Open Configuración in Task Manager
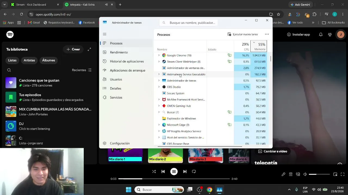Viewport: 348px width, 195px height. pyautogui.click(x=120, y=143)
